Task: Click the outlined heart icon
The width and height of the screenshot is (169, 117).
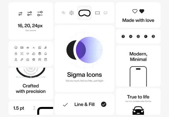Action: point(135,11)
